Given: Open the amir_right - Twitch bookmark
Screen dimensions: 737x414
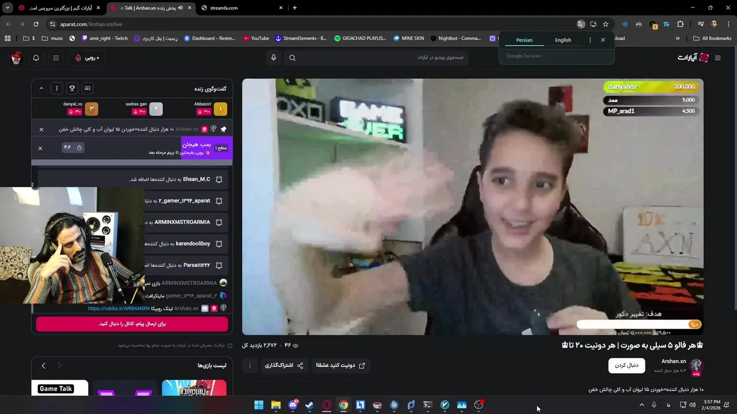Looking at the screenshot, I should (105, 39).
